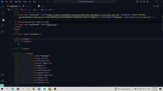Show more menu items via ellipsis

pos(39,2)
